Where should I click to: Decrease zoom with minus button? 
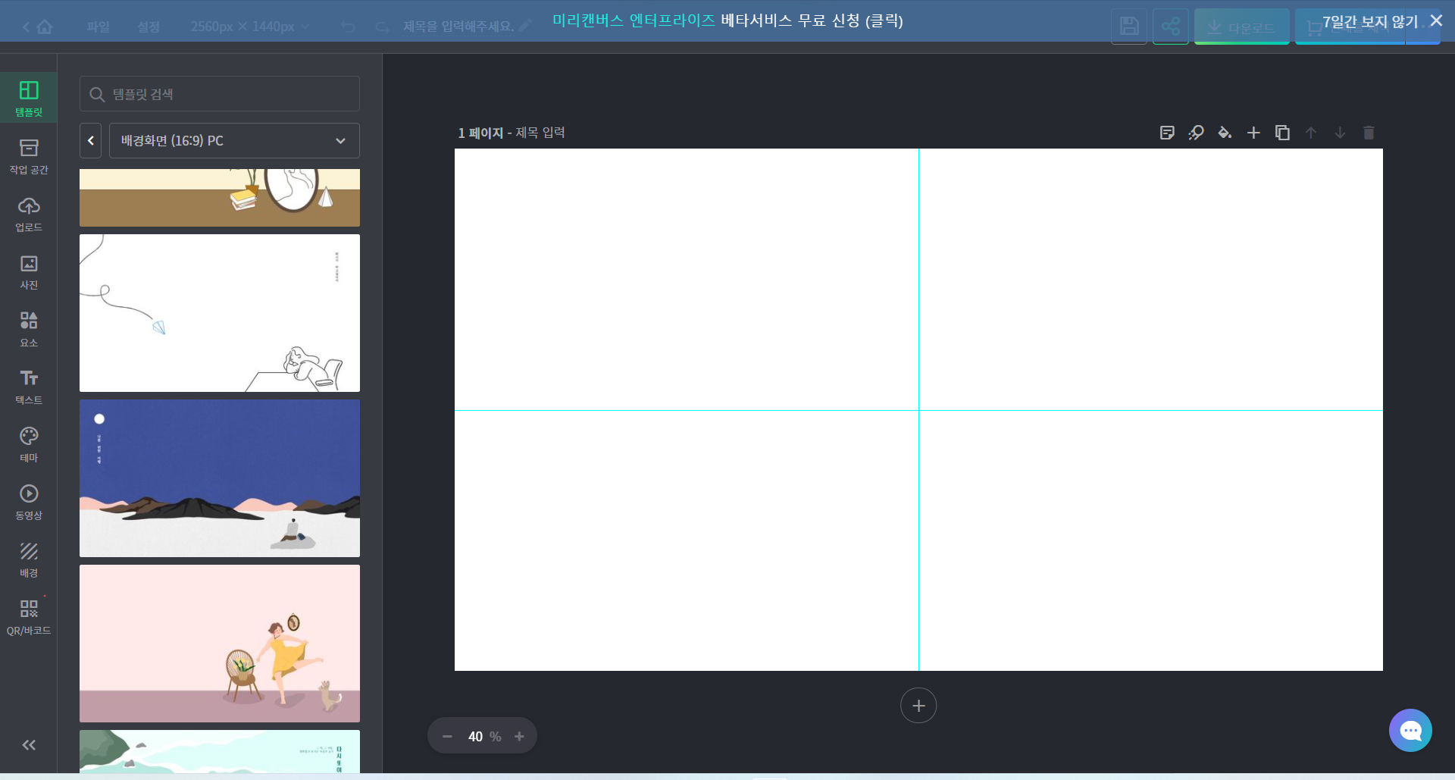447,737
